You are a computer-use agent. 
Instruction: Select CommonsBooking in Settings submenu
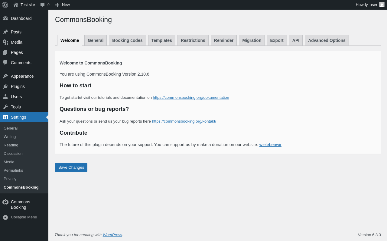pos(21,187)
